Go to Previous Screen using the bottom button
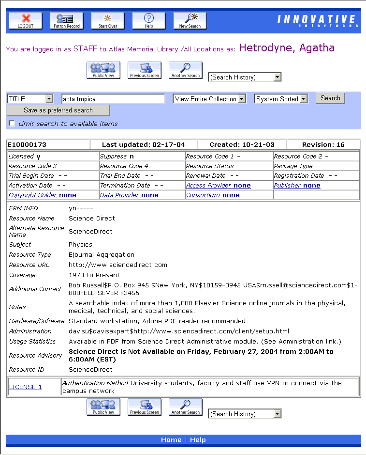 145,407
